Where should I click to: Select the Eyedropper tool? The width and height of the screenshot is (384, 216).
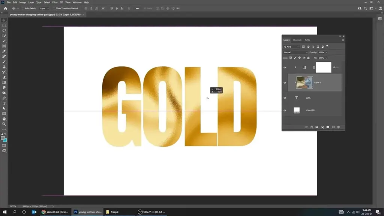(x=4, y=51)
